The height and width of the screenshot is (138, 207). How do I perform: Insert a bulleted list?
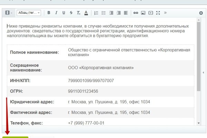(x=103, y=13)
